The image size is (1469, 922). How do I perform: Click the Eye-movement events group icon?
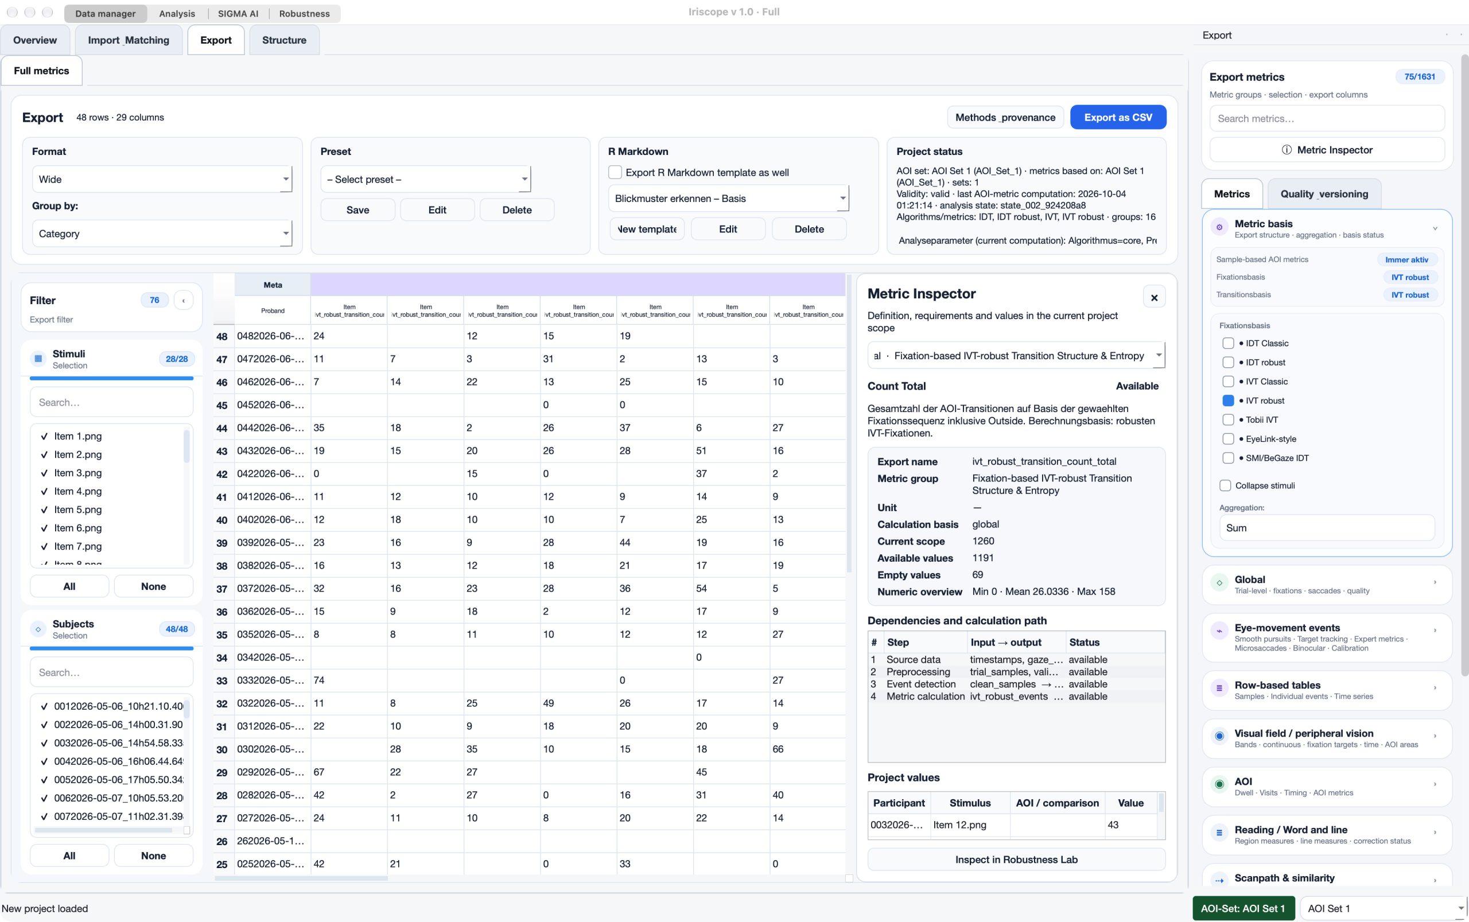[1219, 631]
